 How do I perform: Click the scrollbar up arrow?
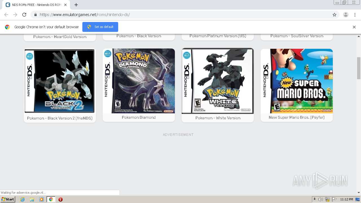click(x=359, y=36)
